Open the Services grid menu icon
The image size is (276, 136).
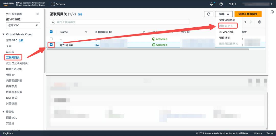[x=53, y=4]
